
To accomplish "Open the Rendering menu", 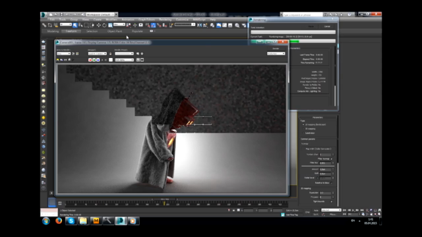I will (166, 20).
